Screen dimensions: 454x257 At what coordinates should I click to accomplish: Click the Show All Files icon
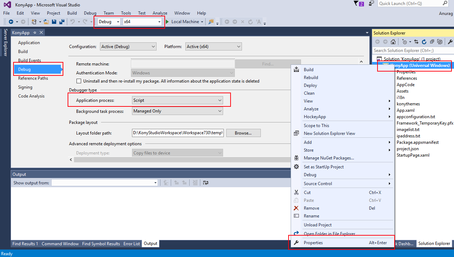click(x=440, y=42)
